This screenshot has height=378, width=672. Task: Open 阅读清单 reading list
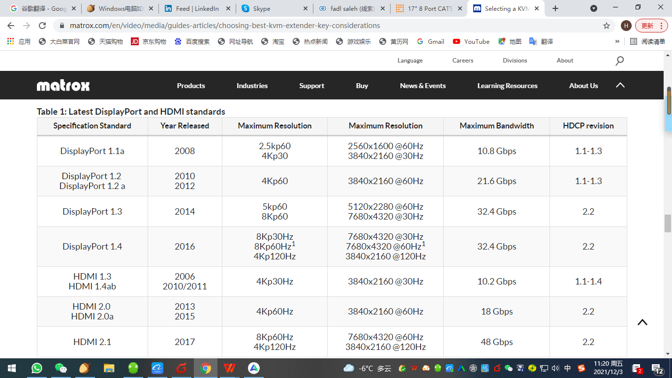click(647, 42)
